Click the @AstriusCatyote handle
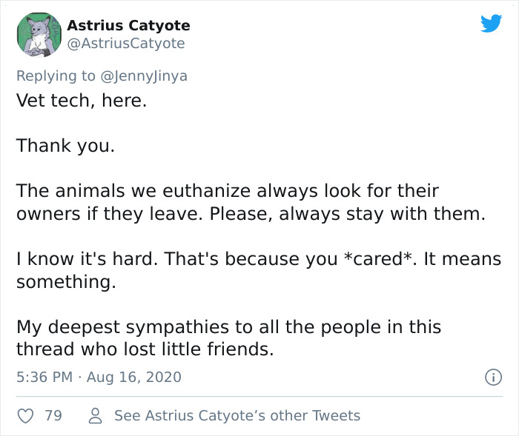 [x=126, y=43]
